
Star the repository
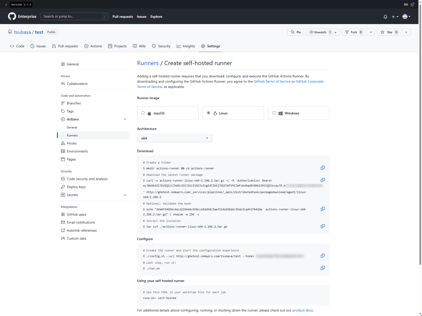[389, 32]
